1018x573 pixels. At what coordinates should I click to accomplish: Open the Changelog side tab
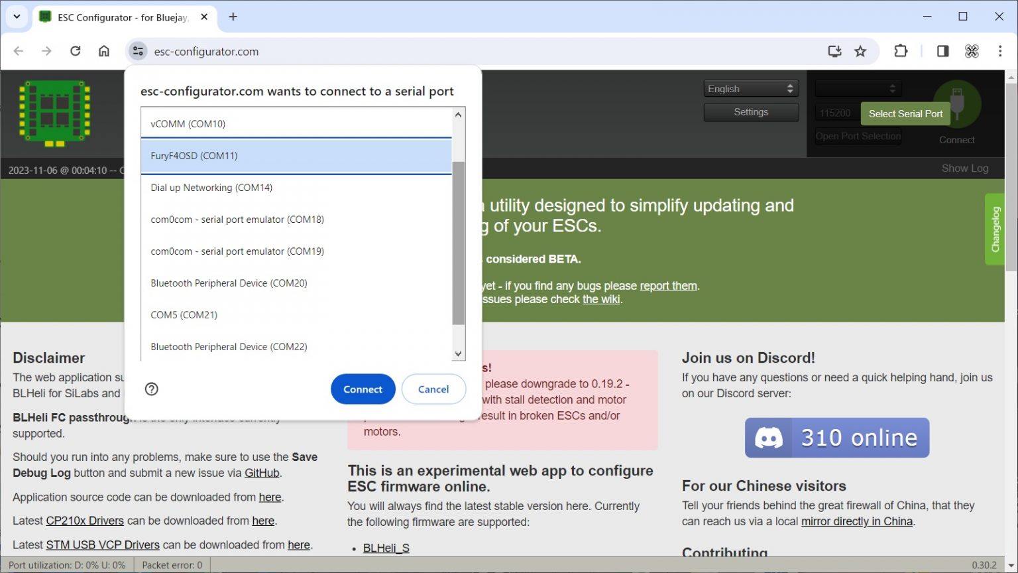(995, 229)
